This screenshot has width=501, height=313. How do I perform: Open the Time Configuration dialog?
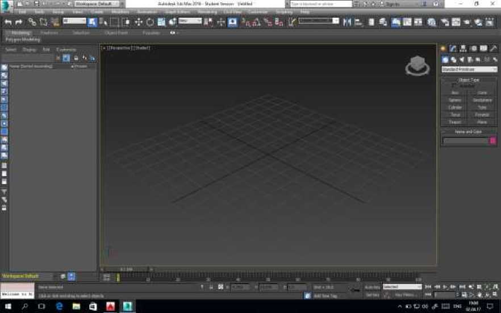(464, 294)
